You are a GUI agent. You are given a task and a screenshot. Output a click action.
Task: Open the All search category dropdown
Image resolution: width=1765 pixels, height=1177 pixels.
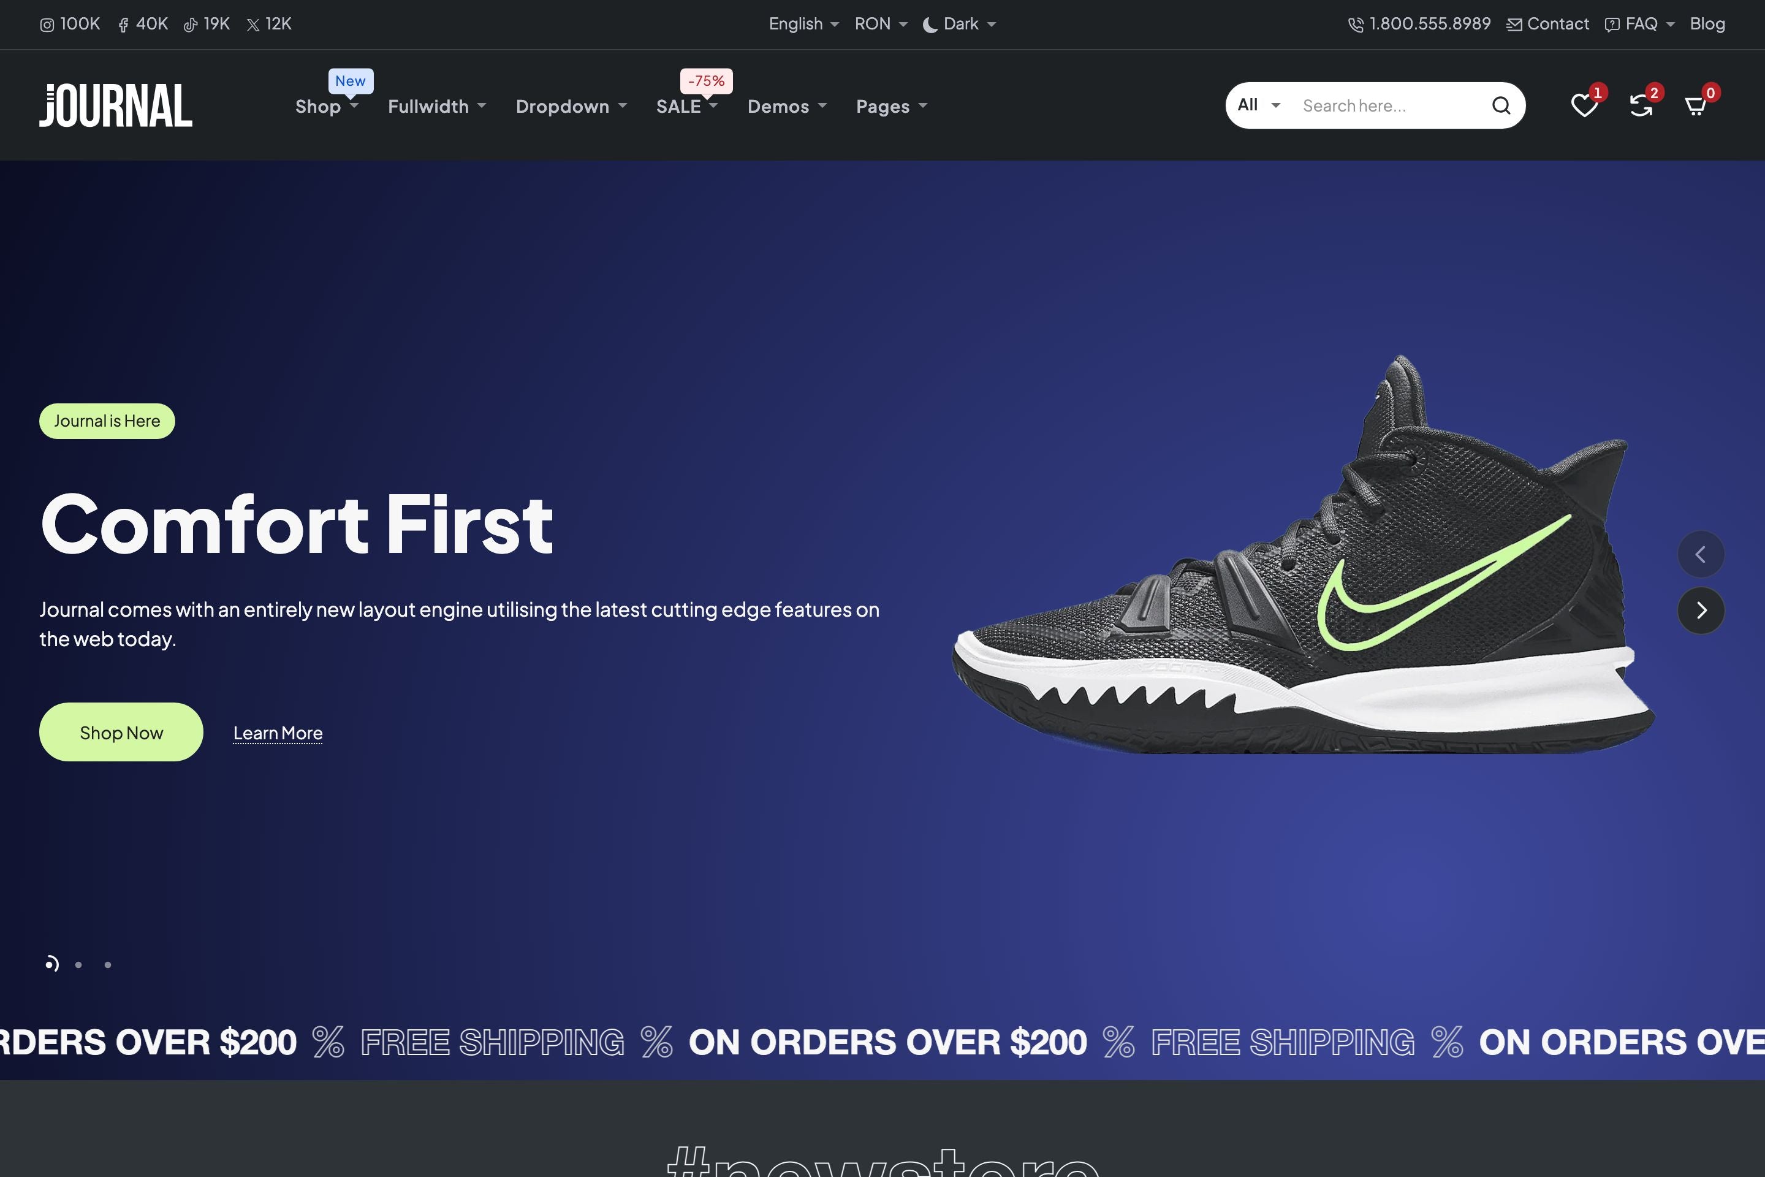pyautogui.click(x=1258, y=105)
